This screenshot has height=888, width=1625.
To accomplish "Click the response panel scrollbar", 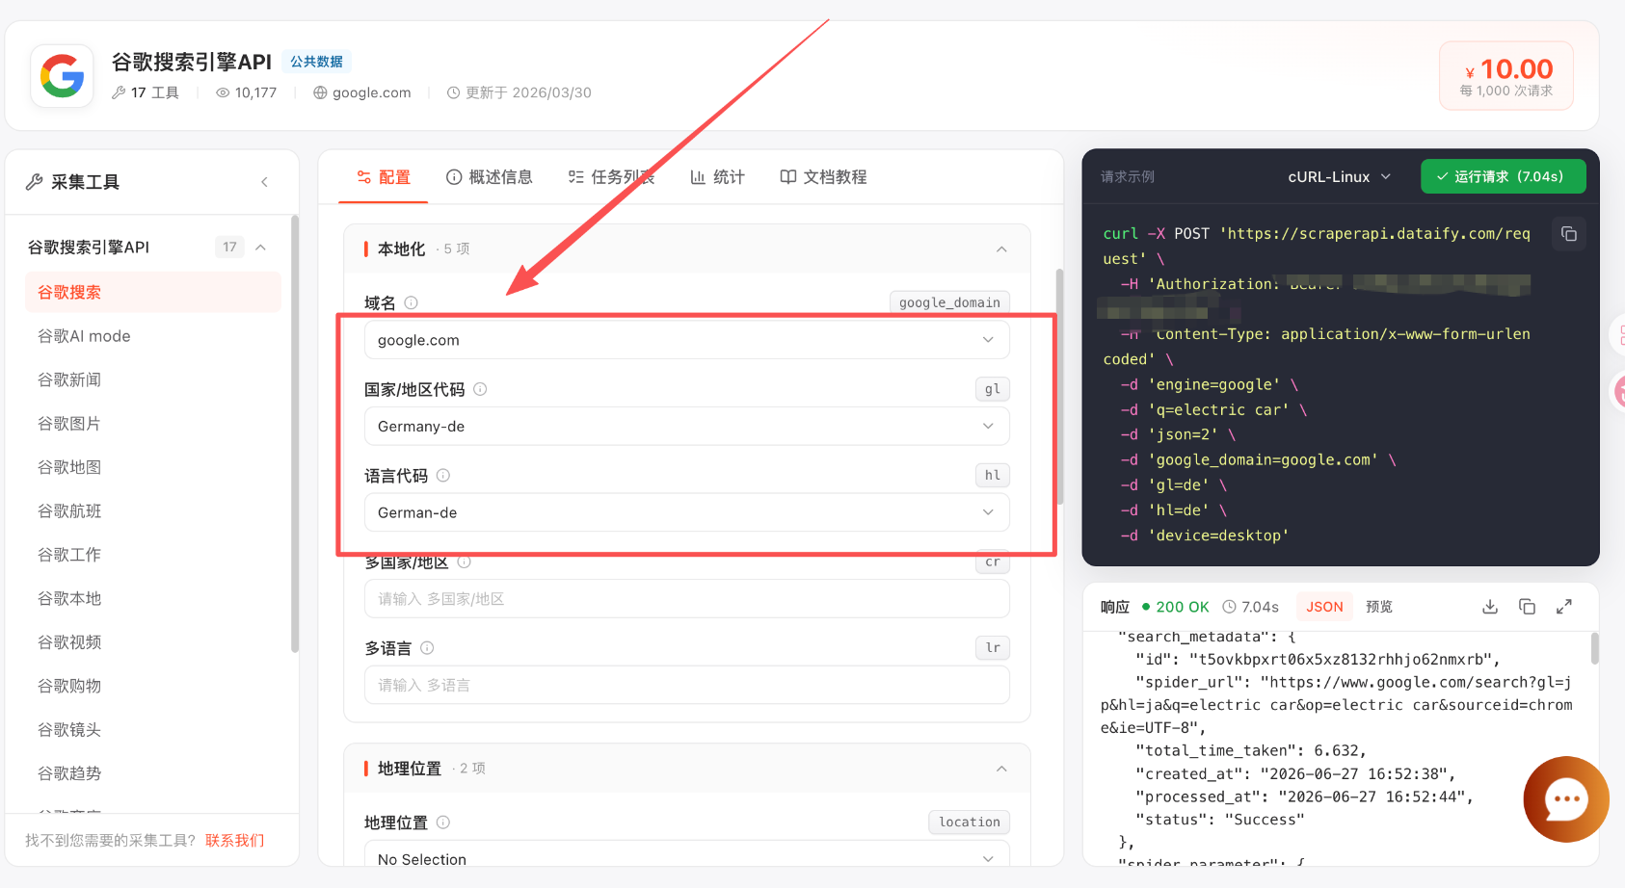I will point(1594,648).
